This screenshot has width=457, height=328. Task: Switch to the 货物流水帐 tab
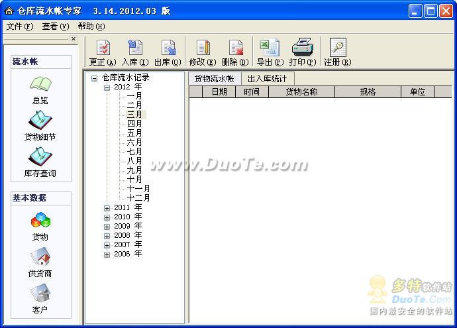(215, 78)
